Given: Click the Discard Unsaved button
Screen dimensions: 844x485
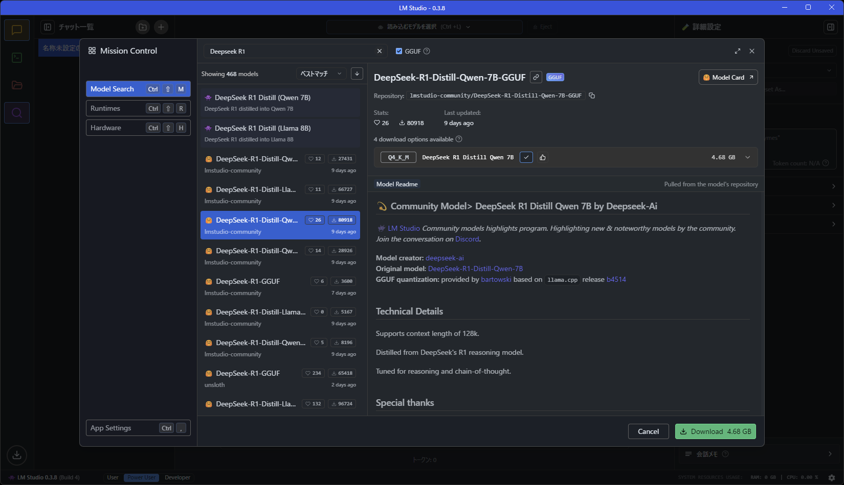Looking at the screenshot, I should coord(812,51).
